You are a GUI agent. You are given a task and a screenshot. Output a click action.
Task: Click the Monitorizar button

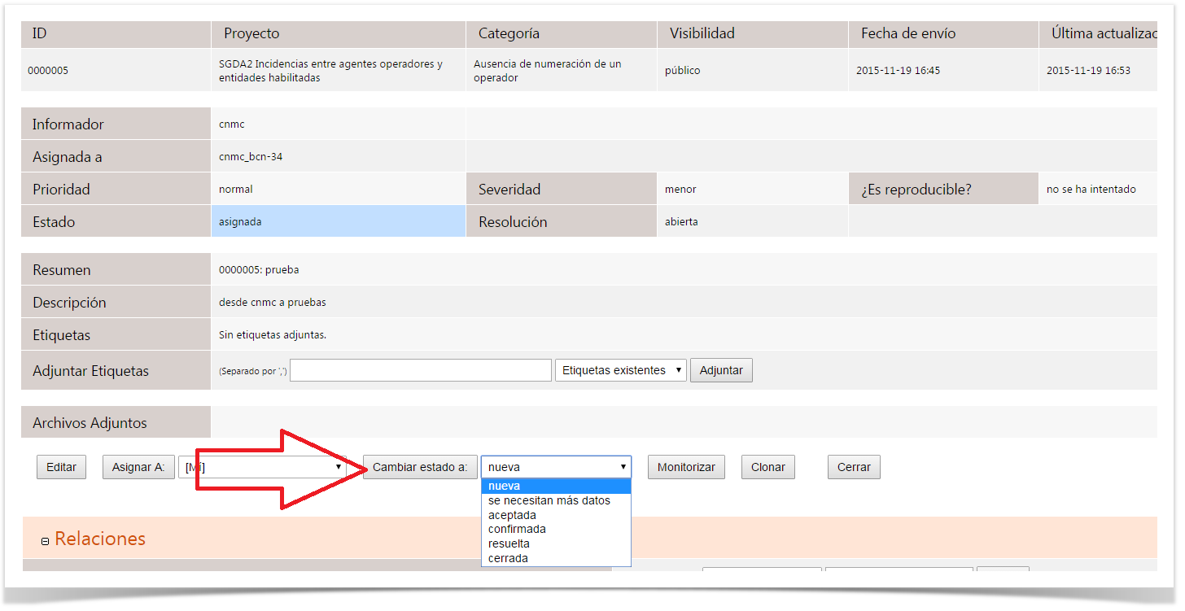pyautogui.click(x=685, y=467)
